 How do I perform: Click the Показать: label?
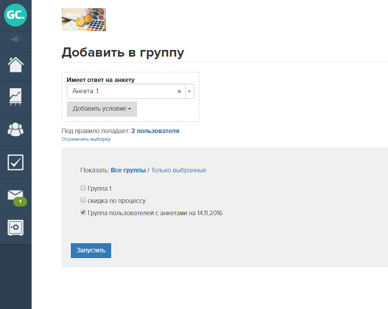pyautogui.click(x=95, y=170)
